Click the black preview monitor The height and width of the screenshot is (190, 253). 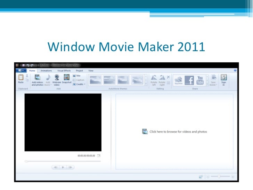[63, 122]
